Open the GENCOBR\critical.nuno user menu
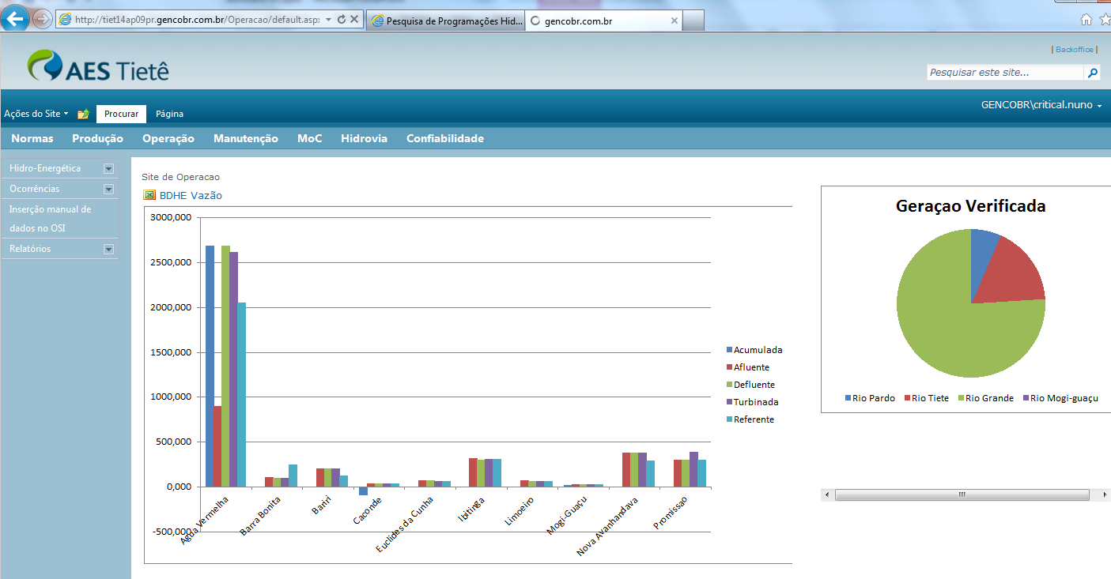This screenshot has height=579, width=1111. click(x=1041, y=104)
